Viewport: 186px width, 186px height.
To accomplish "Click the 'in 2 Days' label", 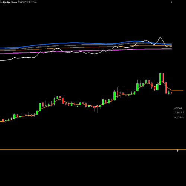I will pyautogui.click(x=179, y=117).
